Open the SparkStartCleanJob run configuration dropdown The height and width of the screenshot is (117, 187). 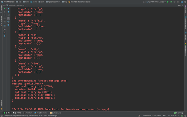click(156, 2)
